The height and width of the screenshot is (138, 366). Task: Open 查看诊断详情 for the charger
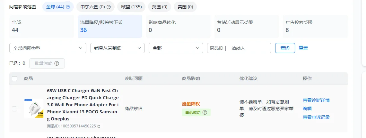click(316, 100)
